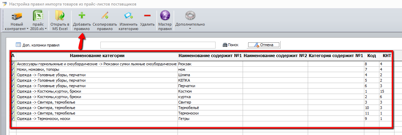
Task: Toggle checkbox in the Перчатки rule row
Action: (13, 86)
